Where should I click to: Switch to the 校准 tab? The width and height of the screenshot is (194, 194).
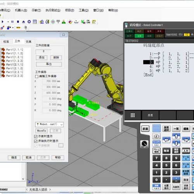coord(6,42)
